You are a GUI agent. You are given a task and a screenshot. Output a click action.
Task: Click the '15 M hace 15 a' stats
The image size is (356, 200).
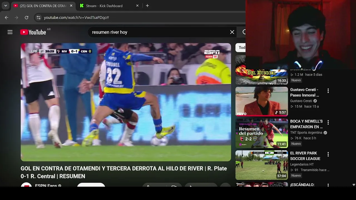(x=305, y=106)
